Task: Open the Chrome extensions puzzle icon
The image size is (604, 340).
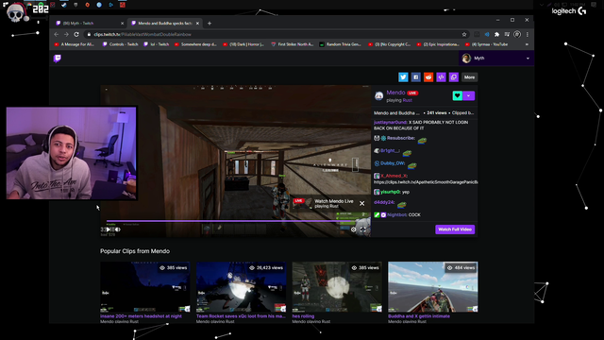Action: click(x=497, y=34)
